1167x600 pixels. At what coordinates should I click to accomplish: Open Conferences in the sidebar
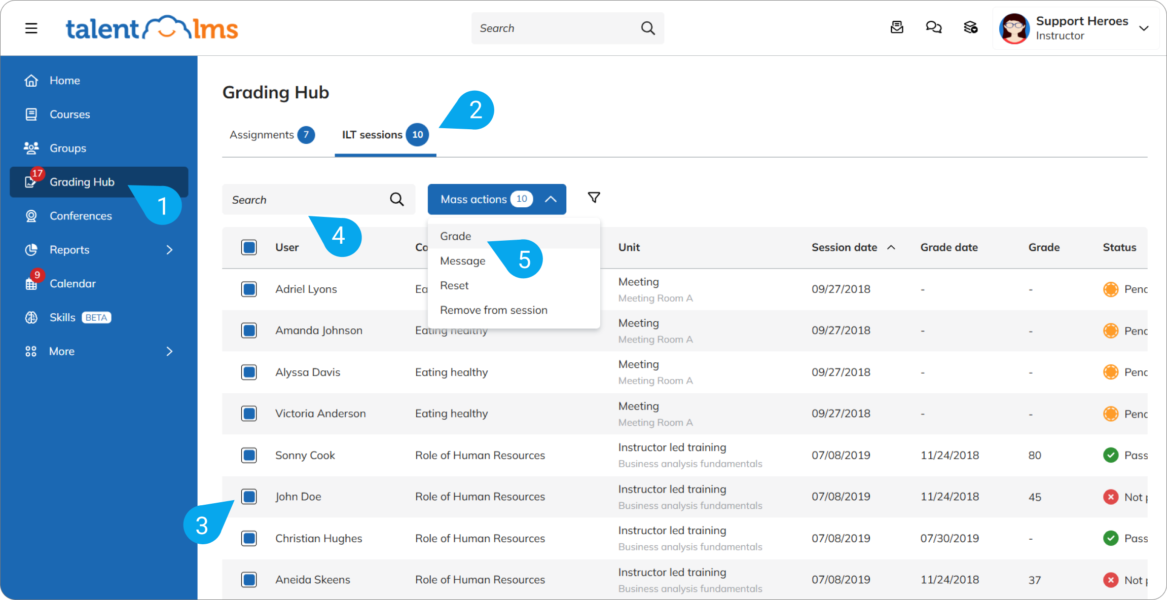click(x=99, y=216)
